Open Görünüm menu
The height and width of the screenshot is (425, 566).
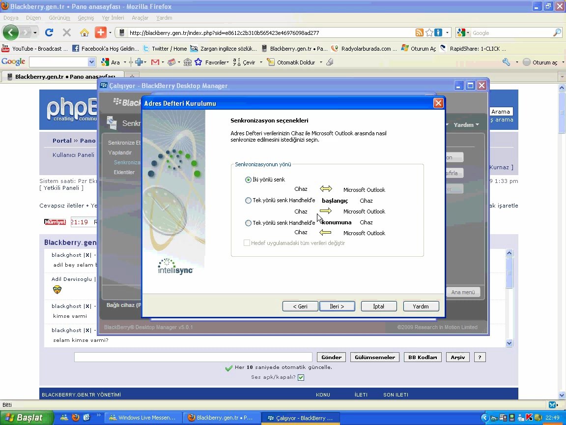[x=59, y=18]
